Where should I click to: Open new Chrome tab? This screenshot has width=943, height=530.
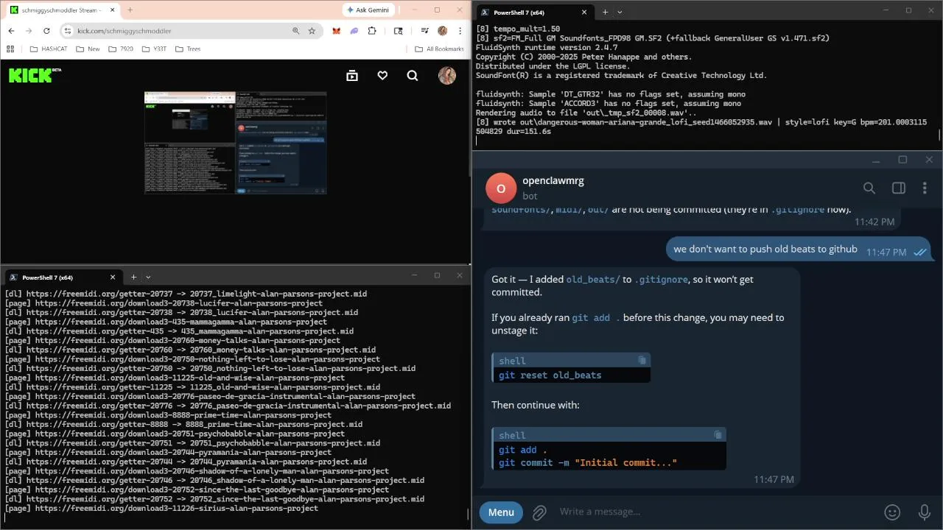[130, 10]
